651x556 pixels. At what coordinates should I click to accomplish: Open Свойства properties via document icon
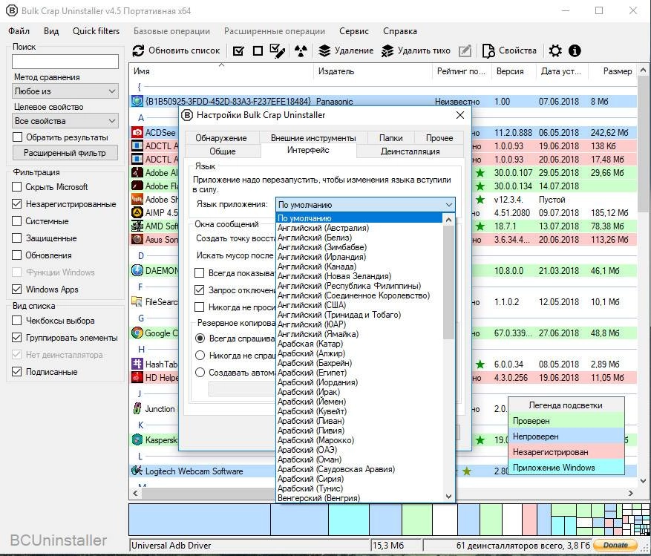point(488,50)
